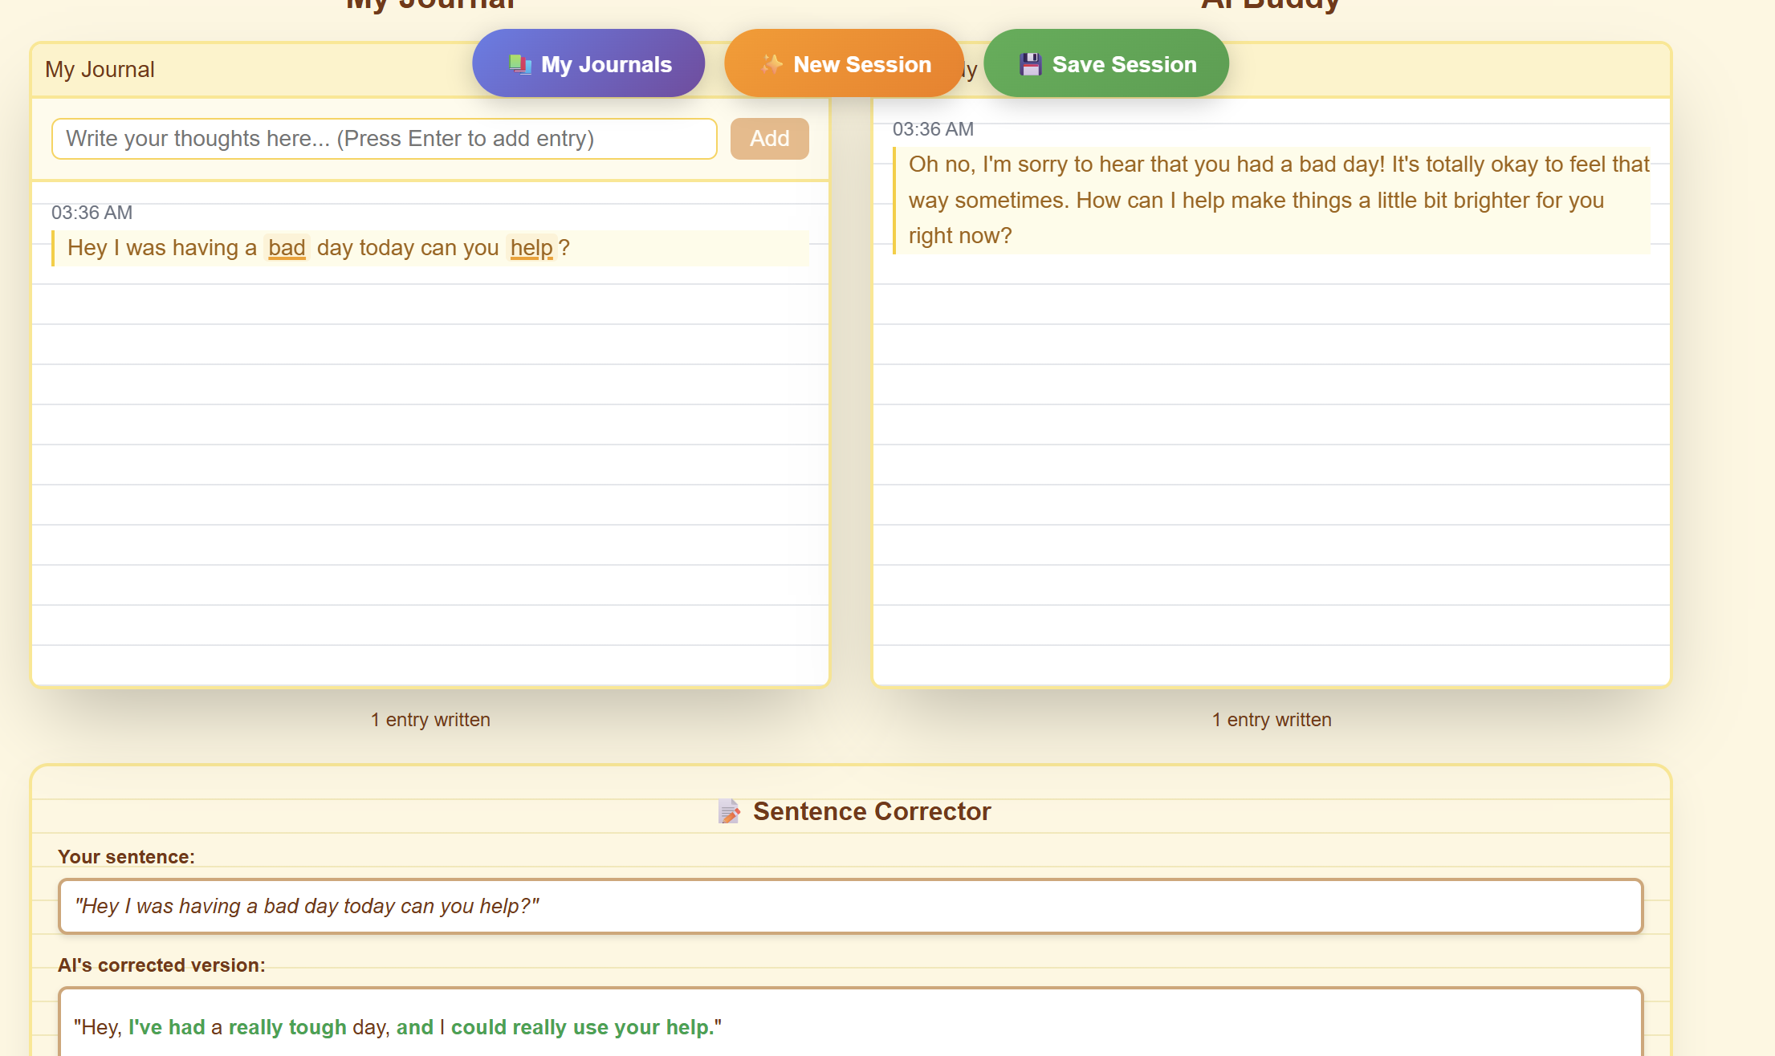Click the My Journal panel header

(100, 70)
